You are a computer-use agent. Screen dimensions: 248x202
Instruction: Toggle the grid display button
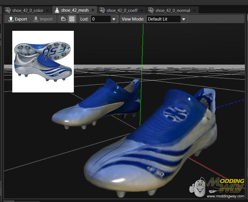point(72,19)
